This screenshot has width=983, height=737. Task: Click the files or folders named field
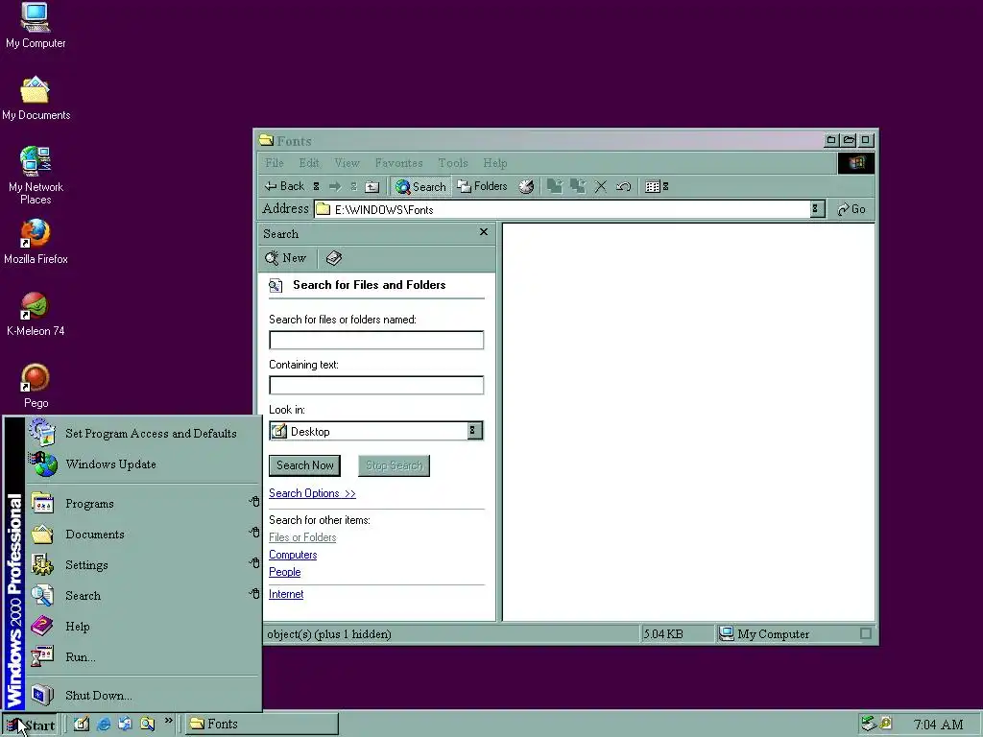376,340
